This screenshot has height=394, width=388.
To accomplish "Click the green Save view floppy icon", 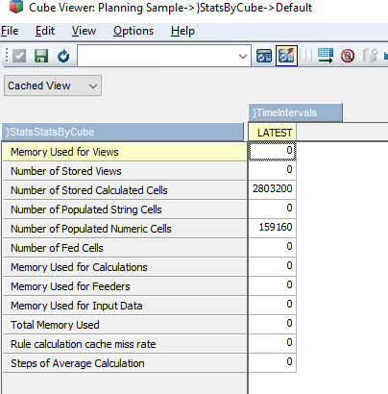I will coord(41,56).
